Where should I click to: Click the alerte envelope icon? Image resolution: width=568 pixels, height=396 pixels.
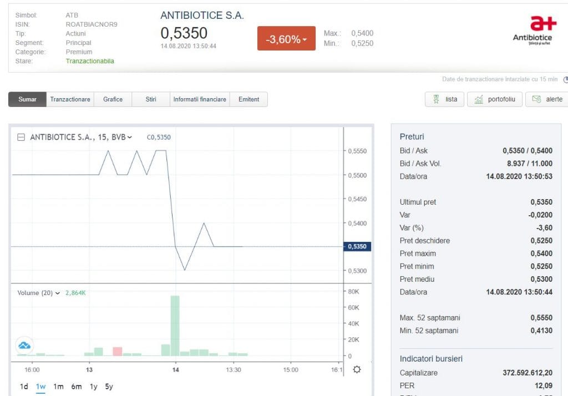point(536,99)
